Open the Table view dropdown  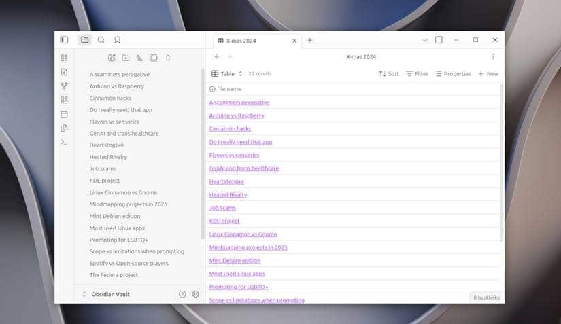[227, 73]
